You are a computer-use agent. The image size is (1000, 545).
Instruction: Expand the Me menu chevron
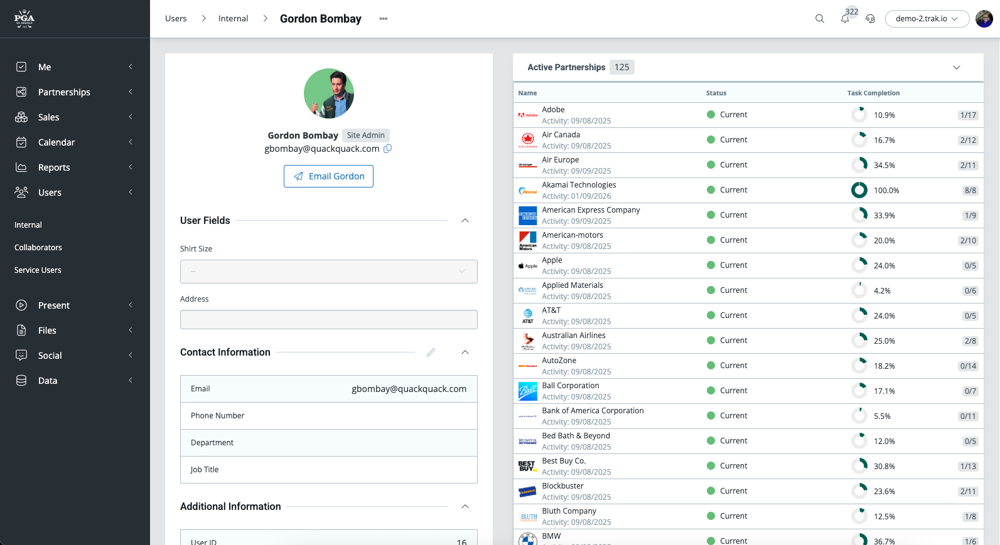pos(131,67)
